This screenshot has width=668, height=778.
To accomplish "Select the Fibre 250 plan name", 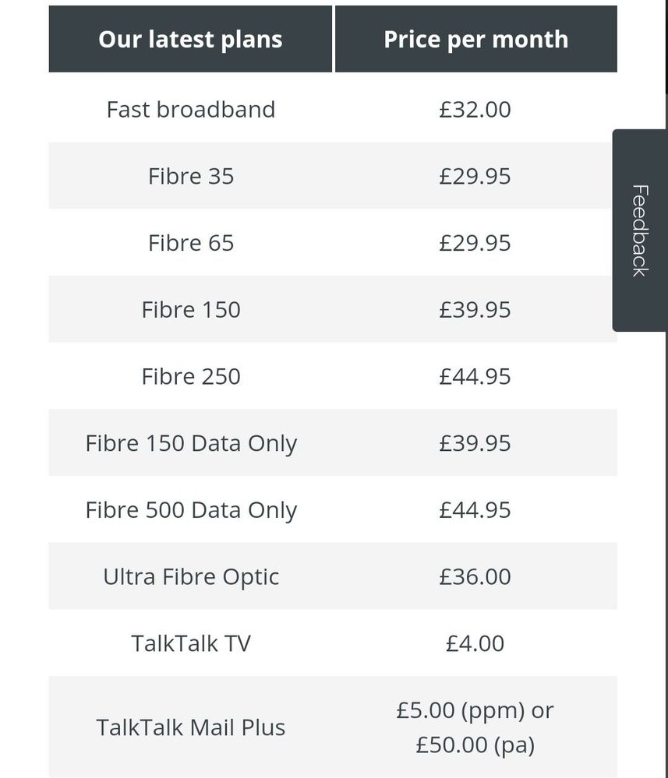I will (x=191, y=377).
